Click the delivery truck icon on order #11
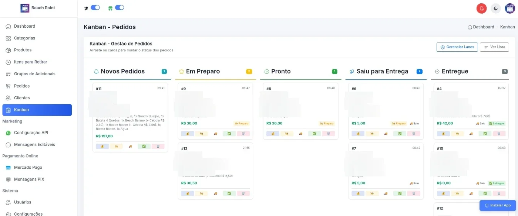Screen dimensions: 518x216 (x=130, y=146)
